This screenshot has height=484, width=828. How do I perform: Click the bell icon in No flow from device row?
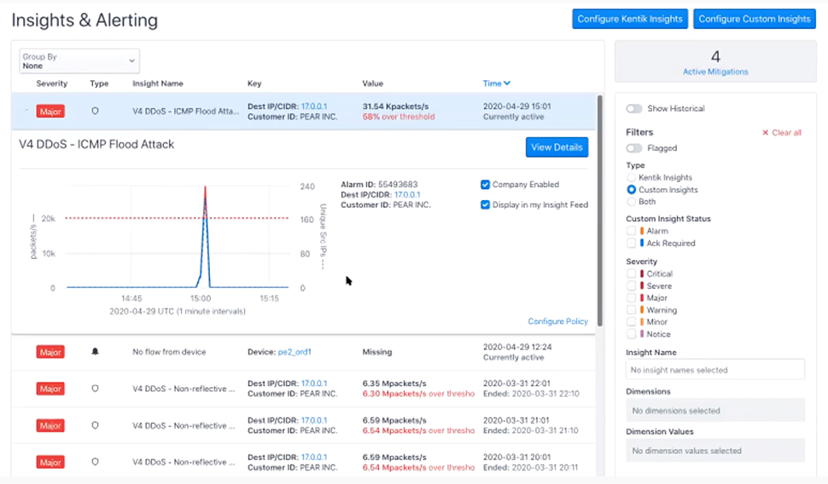(95, 352)
